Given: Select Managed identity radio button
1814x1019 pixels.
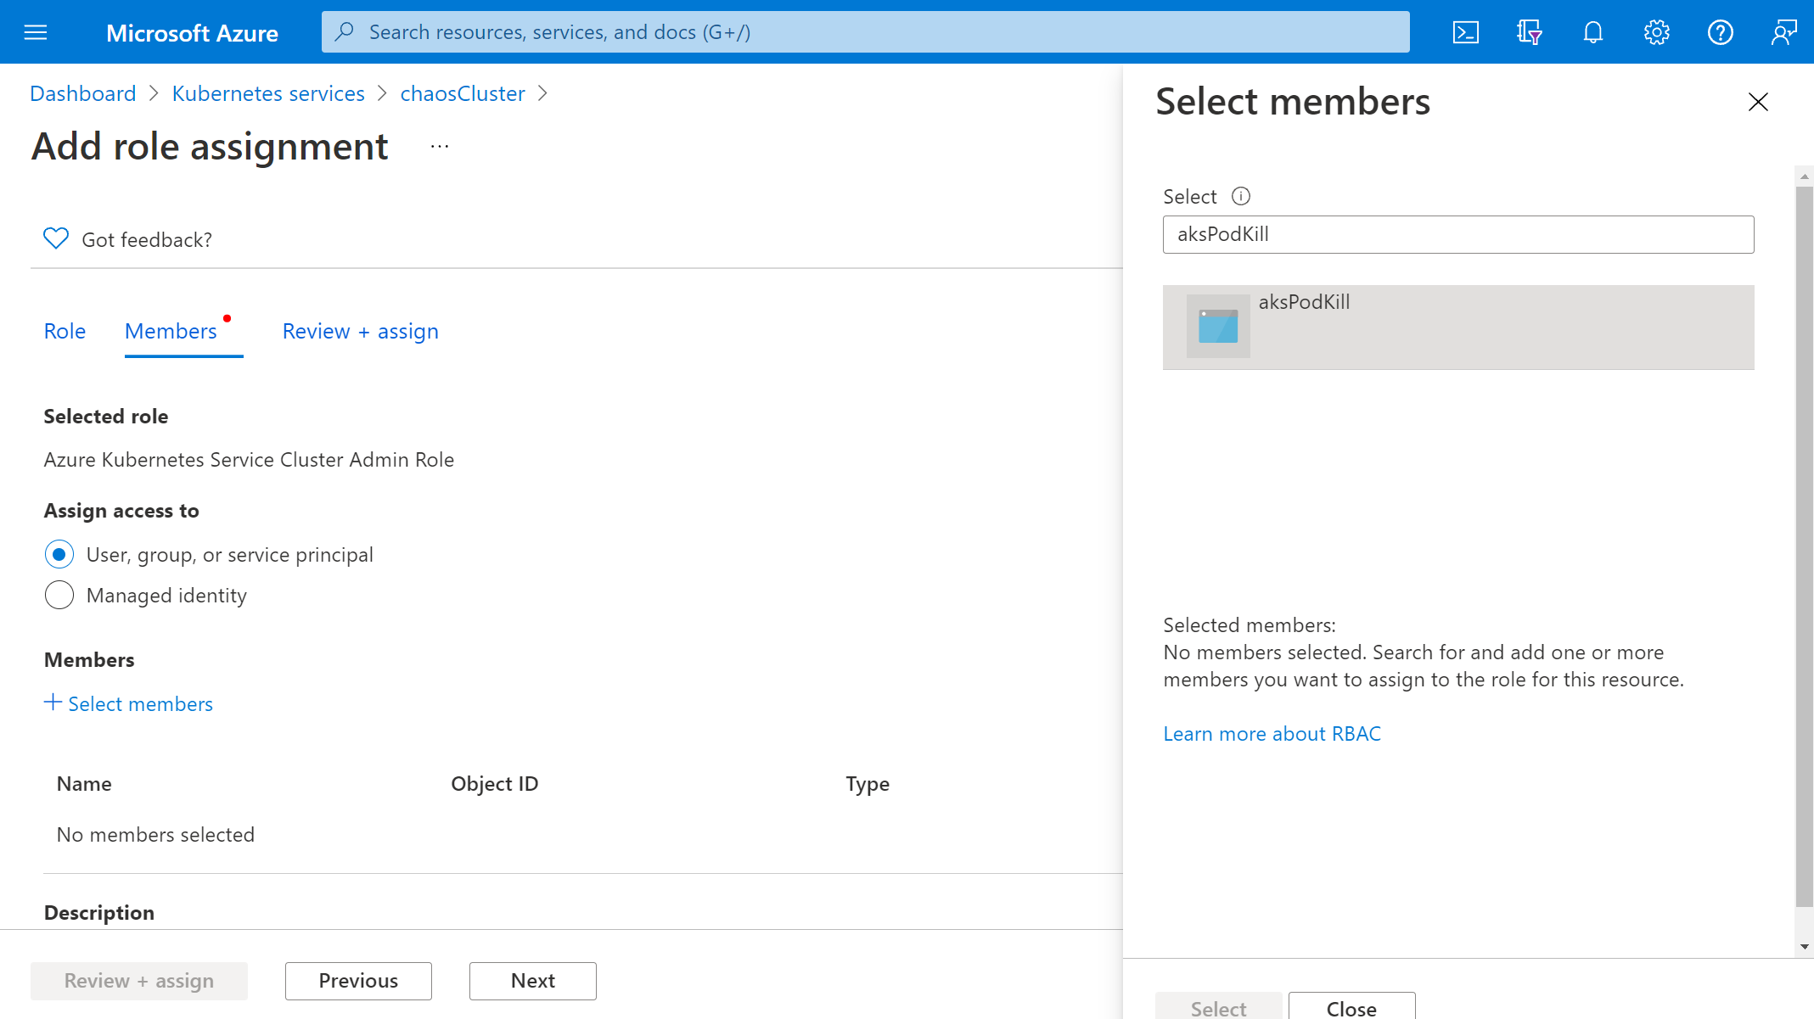Looking at the screenshot, I should [59, 594].
